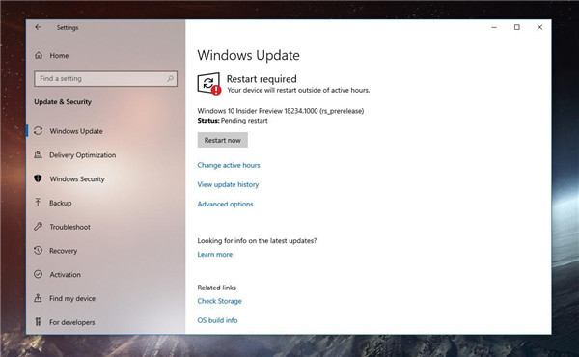Open Advanced options link

[225, 204]
